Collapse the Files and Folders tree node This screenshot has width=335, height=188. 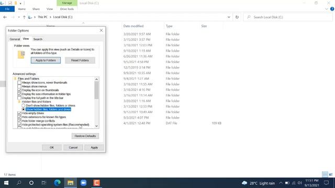[x=15, y=79]
